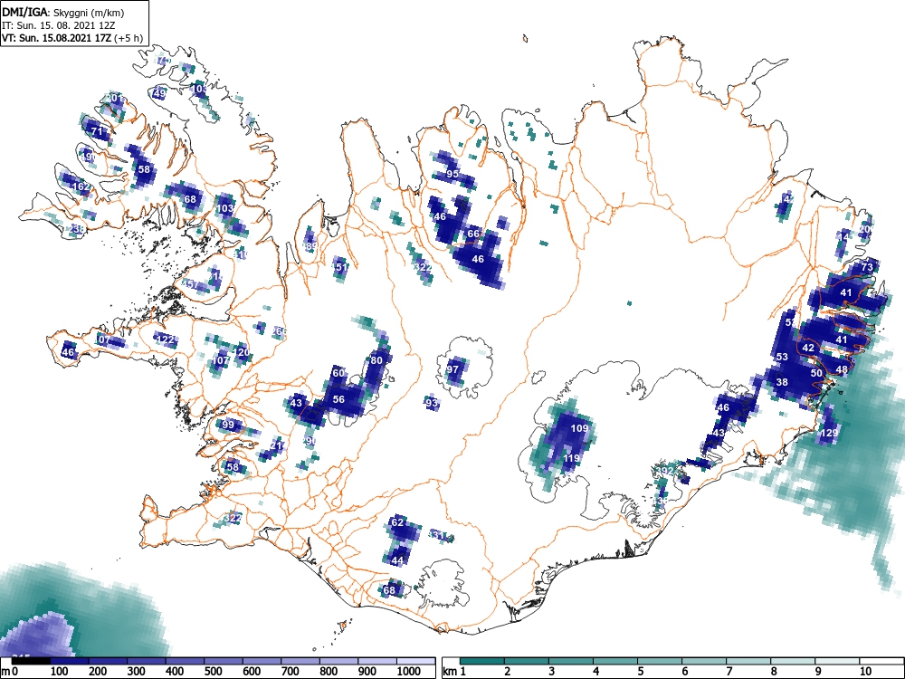
Task: Click the '122' visibility value on the western peninsula
Action: click(166, 339)
